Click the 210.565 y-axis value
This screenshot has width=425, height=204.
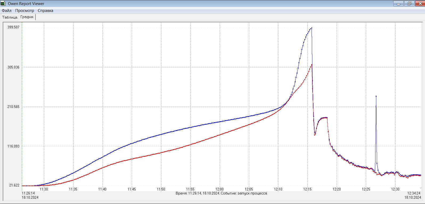(13, 107)
